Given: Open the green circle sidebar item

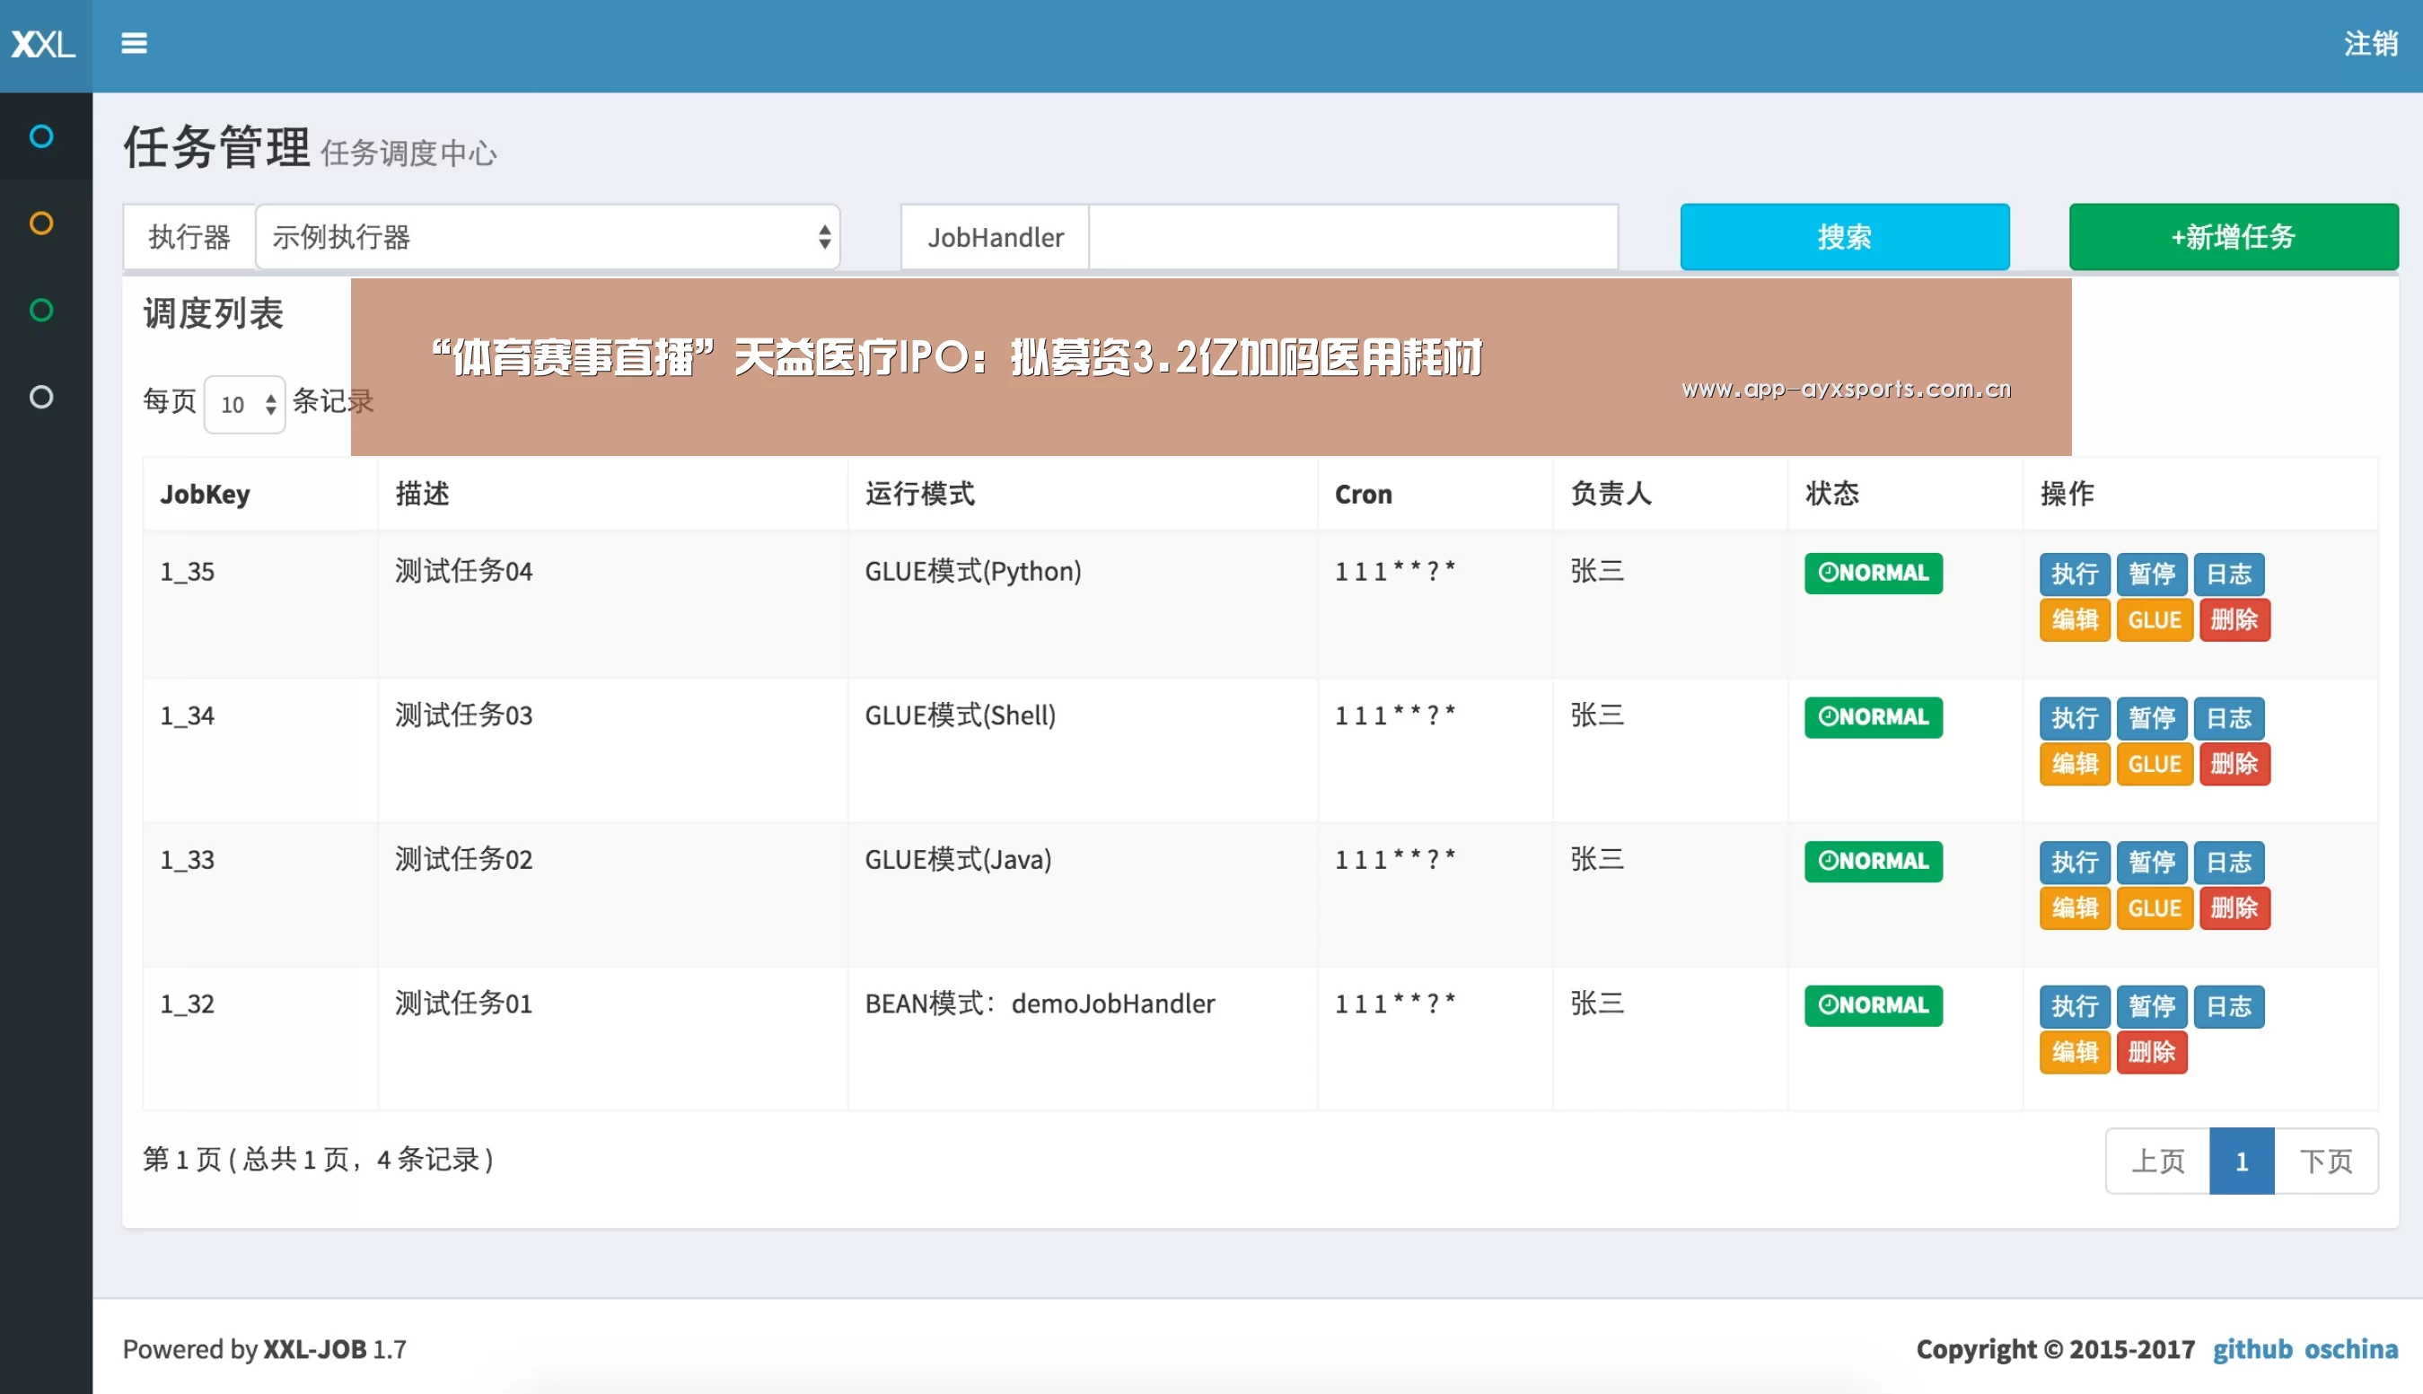Looking at the screenshot, I should click(41, 311).
